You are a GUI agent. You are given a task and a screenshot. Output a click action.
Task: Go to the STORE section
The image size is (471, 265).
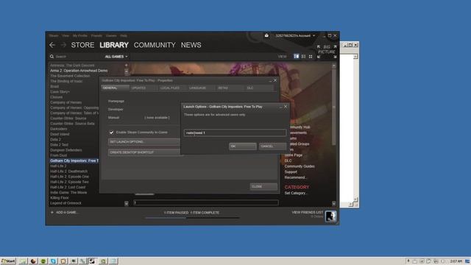(x=82, y=45)
